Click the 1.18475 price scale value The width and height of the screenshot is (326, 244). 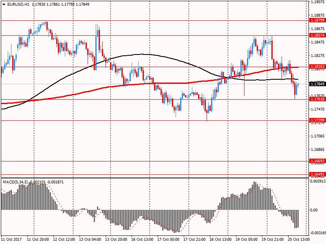318,42
